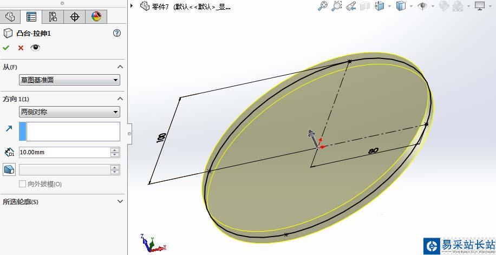Click the Apply Scene icon
Screen dimensions: 496x255
[458, 6]
